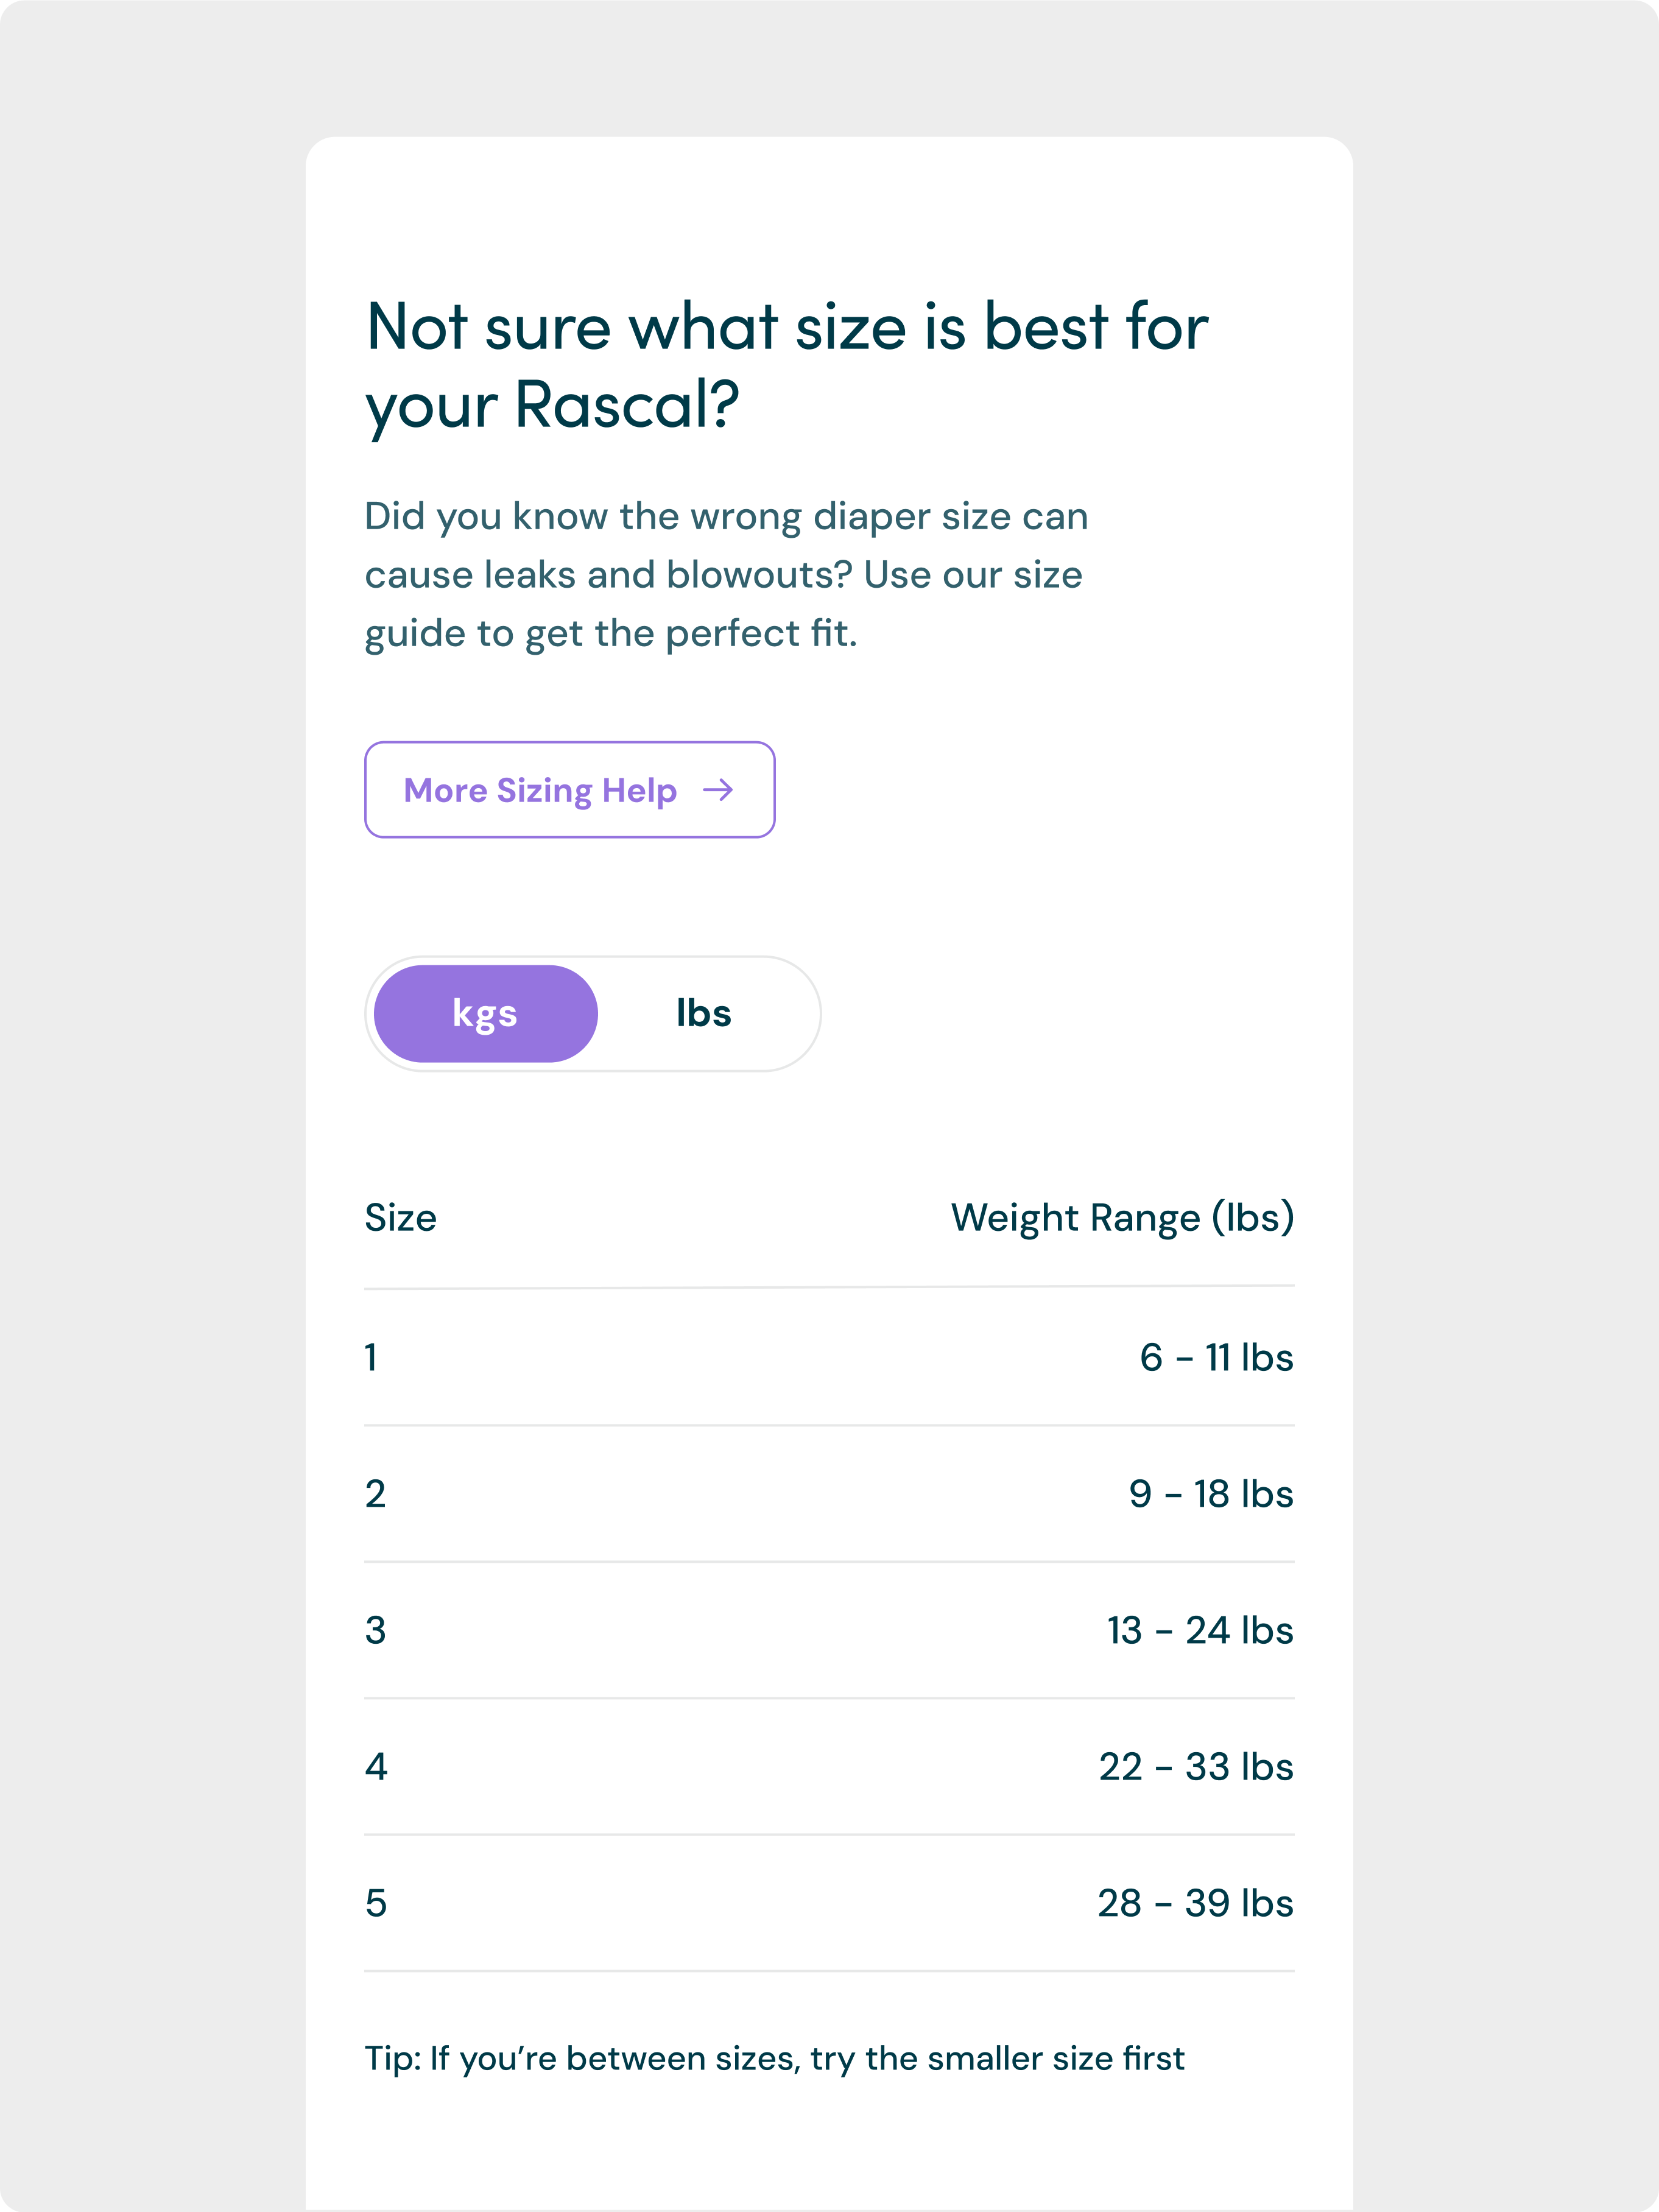This screenshot has width=1659, height=2212.
Task: Switch weight units to kgs
Action: [x=486, y=1013]
